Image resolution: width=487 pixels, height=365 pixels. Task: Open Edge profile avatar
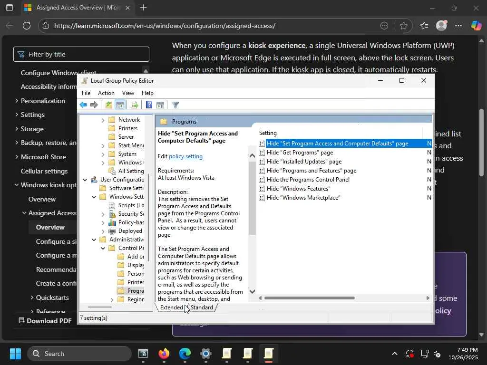pos(441,26)
